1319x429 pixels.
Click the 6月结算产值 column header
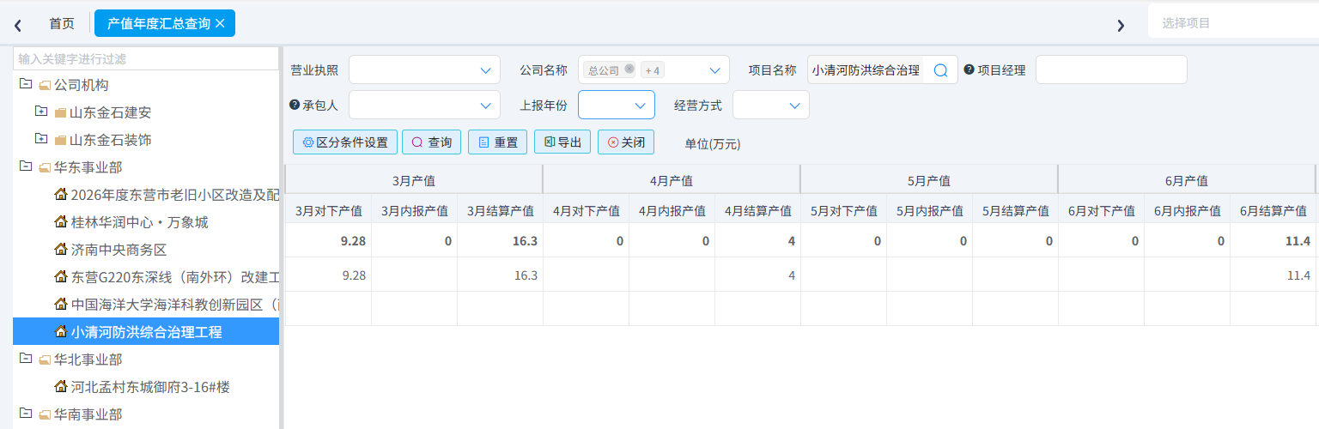coord(1273,210)
